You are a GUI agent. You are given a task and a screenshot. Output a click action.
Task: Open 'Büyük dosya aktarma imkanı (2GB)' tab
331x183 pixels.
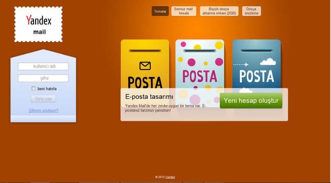[x=219, y=11]
